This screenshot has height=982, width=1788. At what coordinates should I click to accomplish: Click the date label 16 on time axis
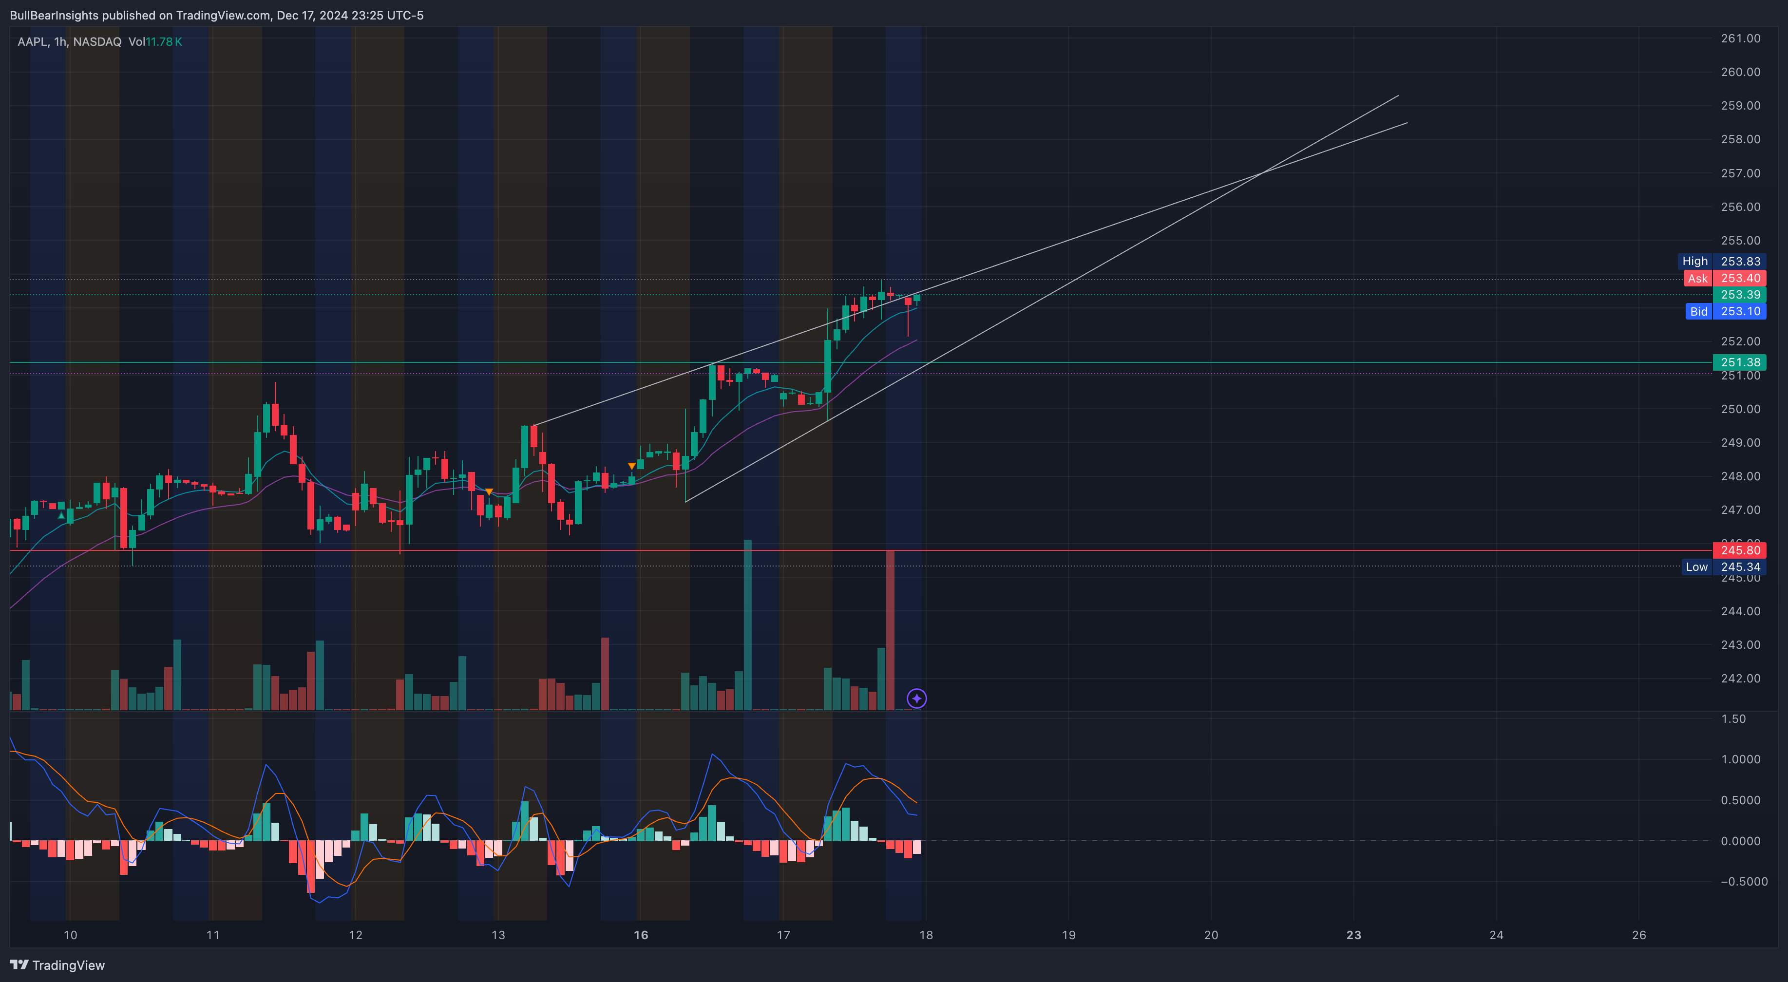[641, 935]
